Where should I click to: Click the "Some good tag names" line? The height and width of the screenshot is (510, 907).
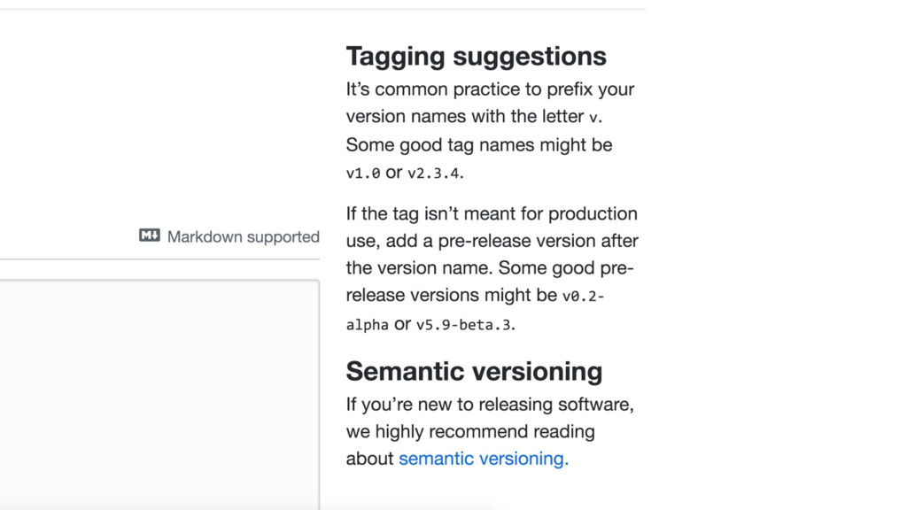click(478, 144)
